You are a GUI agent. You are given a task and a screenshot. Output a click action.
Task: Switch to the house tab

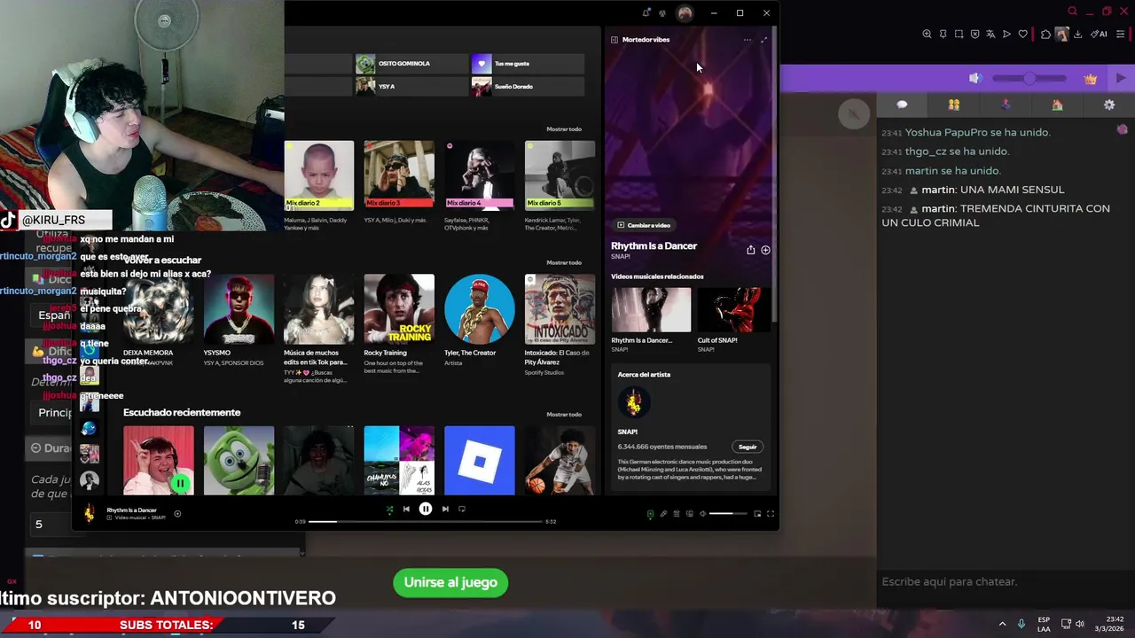(1057, 105)
